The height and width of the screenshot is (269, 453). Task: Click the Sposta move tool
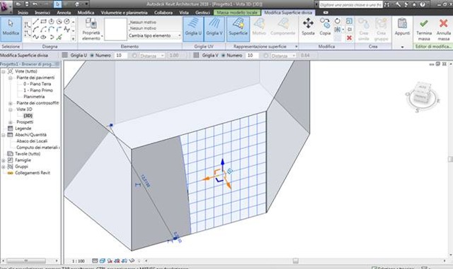tap(308, 27)
